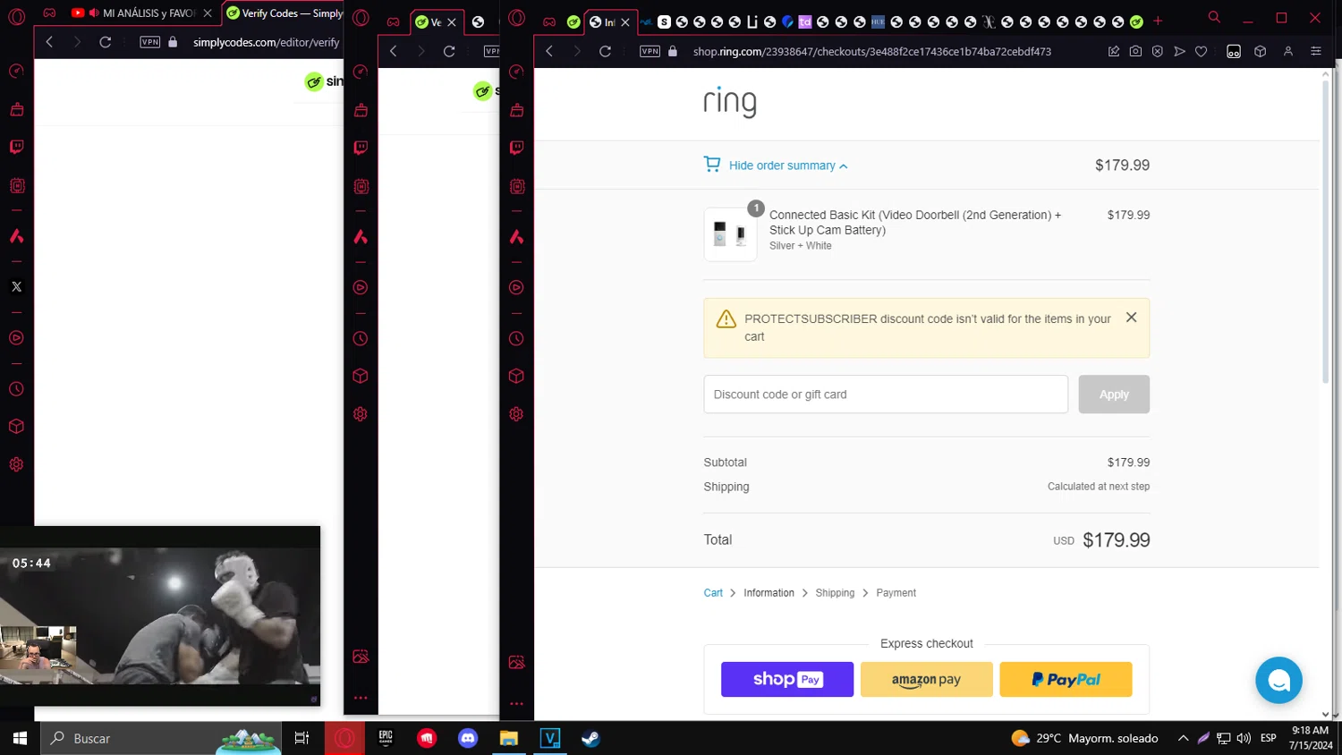Close the active ring checkout tab
Image resolution: width=1342 pixels, height=755 pixels.
tap(625, 22)
